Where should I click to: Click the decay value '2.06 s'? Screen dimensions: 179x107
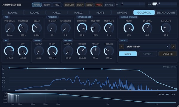point(37,35)
